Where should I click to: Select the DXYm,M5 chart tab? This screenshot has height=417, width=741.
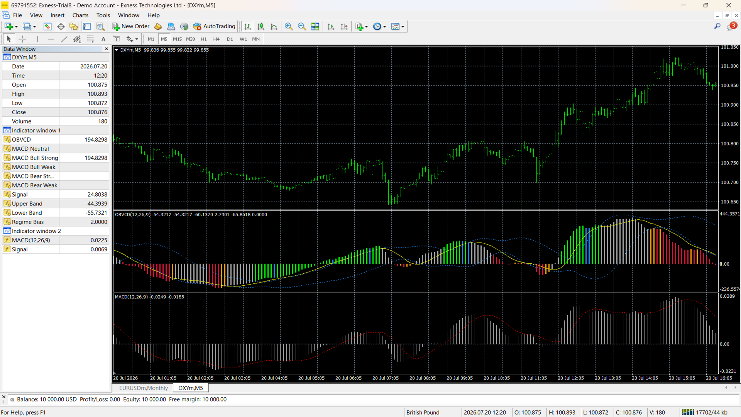(191, 388)
